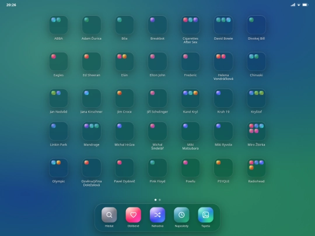The width and height of the screenshot is (315, 236).
Task: Open the Radiohead folder
Action: 256,168
